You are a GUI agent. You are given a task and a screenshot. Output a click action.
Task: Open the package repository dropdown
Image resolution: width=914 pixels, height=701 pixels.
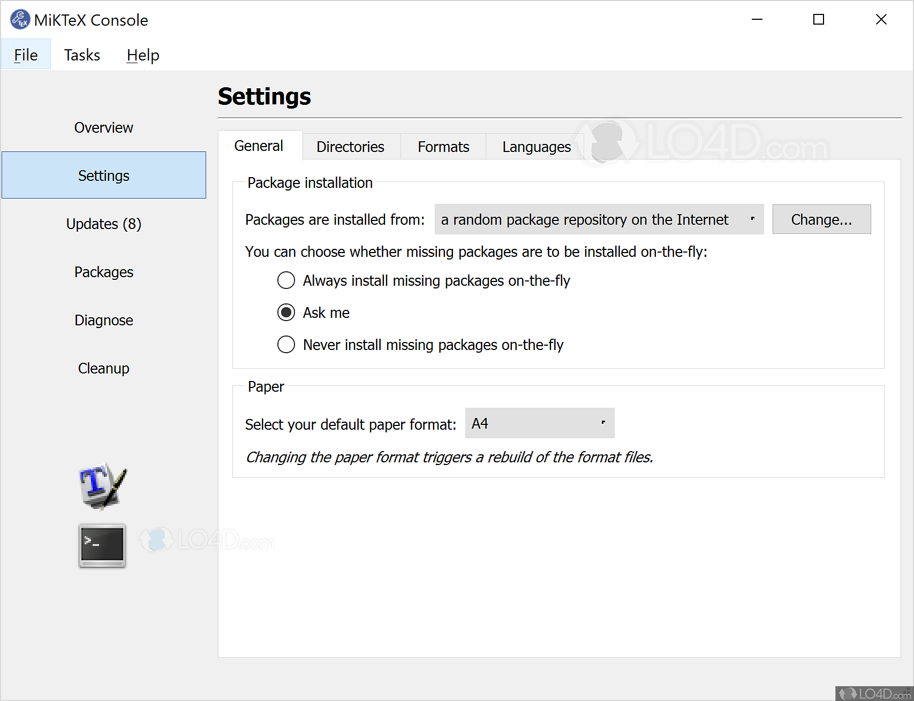[599, 219]
